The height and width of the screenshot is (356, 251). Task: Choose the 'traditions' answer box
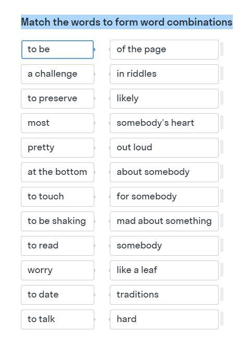point(164,295)
